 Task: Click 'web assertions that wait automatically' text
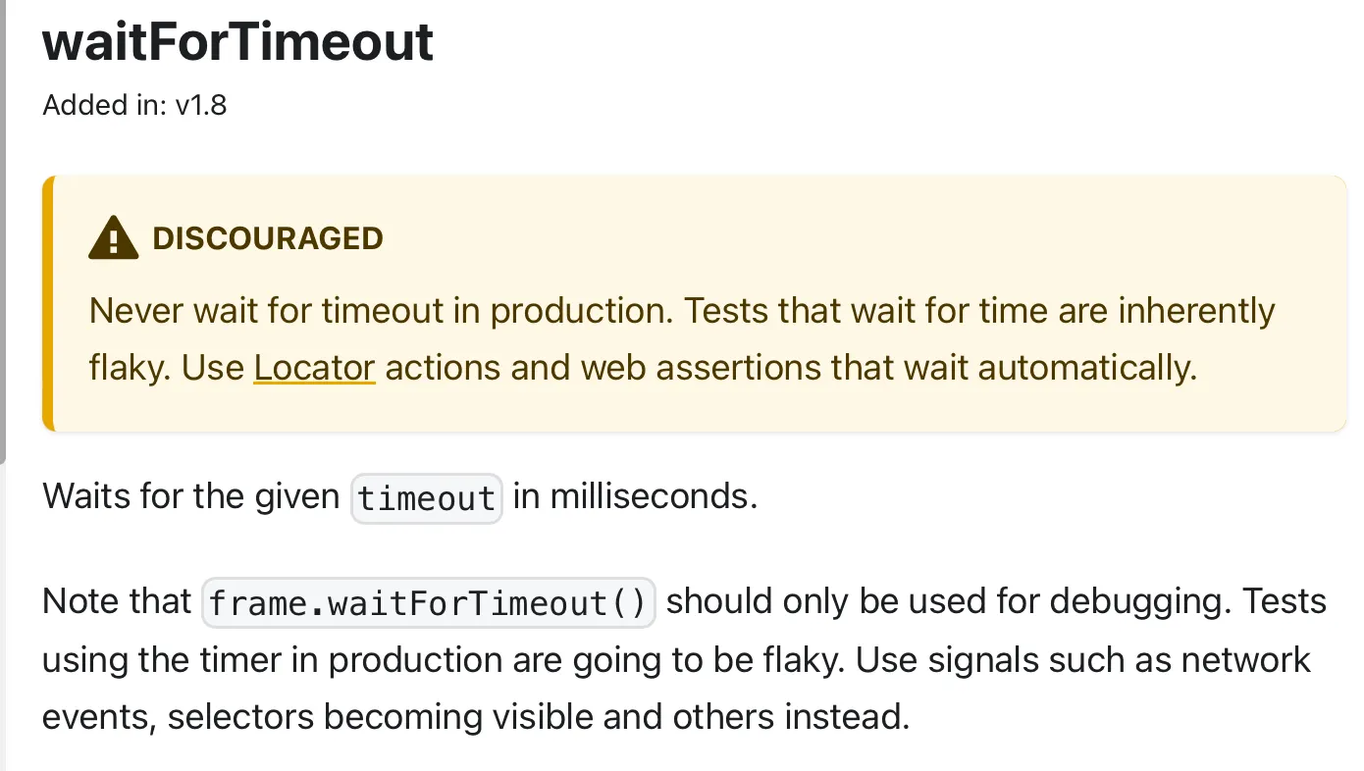pos(889,368)
